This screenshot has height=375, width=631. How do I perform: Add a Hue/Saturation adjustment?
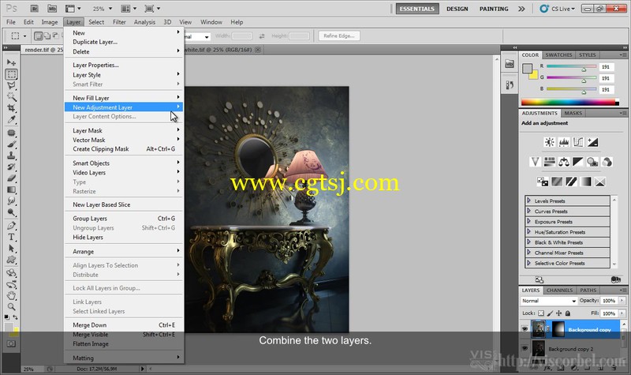(549, 162)
